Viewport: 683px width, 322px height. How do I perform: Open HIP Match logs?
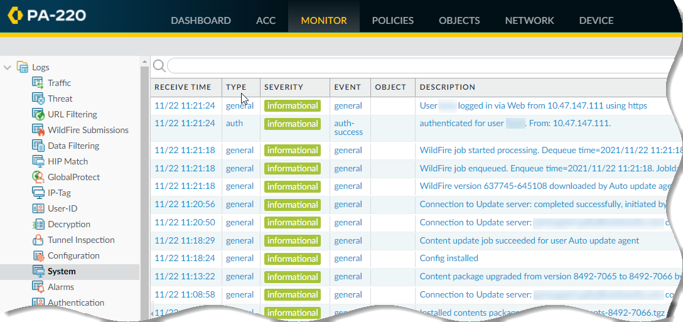click(x=68, y=161)
